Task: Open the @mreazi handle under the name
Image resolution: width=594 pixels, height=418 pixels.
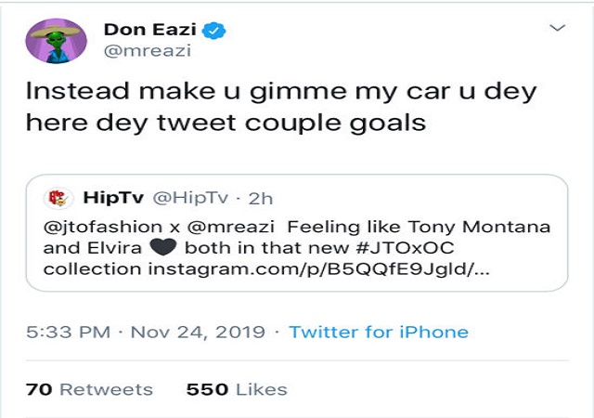Action: click(147, 53)
